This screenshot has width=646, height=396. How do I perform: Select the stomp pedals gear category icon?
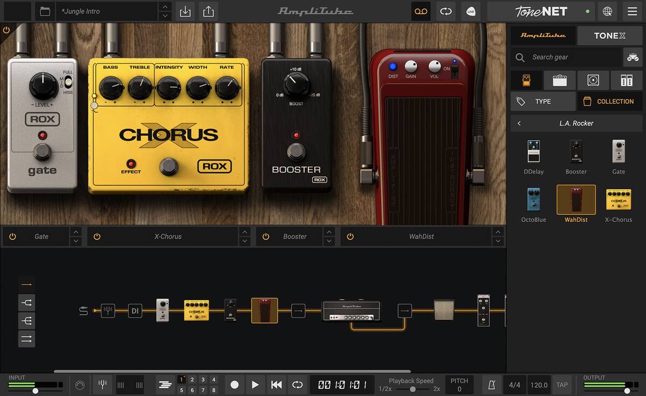tap(526, 80)
